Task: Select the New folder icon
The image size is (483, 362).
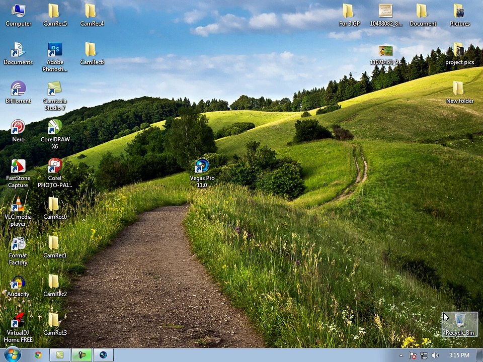Action: pyautogui.click(x=459, y=93)
